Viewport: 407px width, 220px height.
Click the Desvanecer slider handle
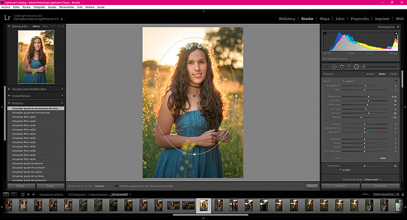pyautogui.click(x=364, y=166)
